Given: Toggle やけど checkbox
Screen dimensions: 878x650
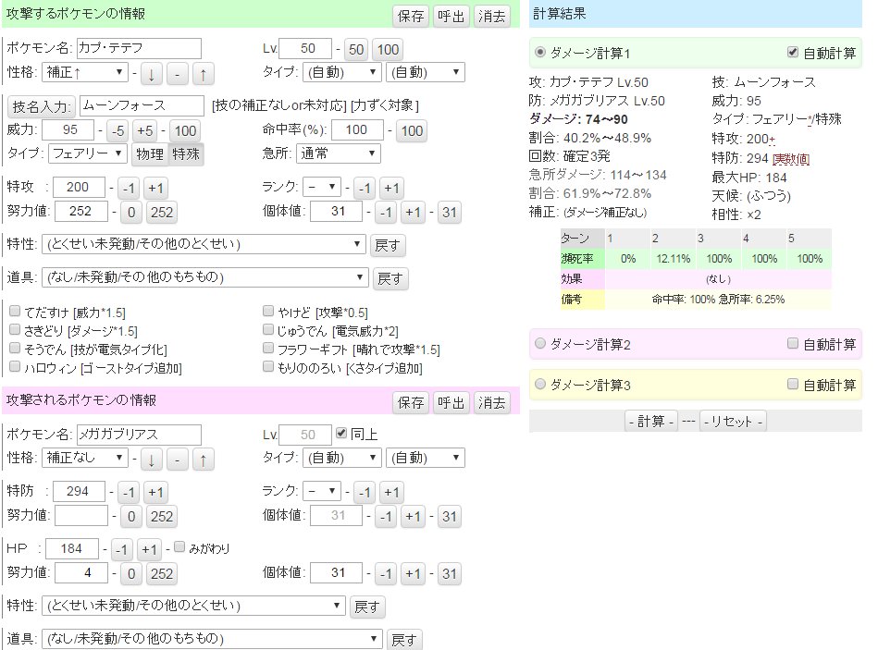Looking at the screenshot, I should tap(268, 311).
